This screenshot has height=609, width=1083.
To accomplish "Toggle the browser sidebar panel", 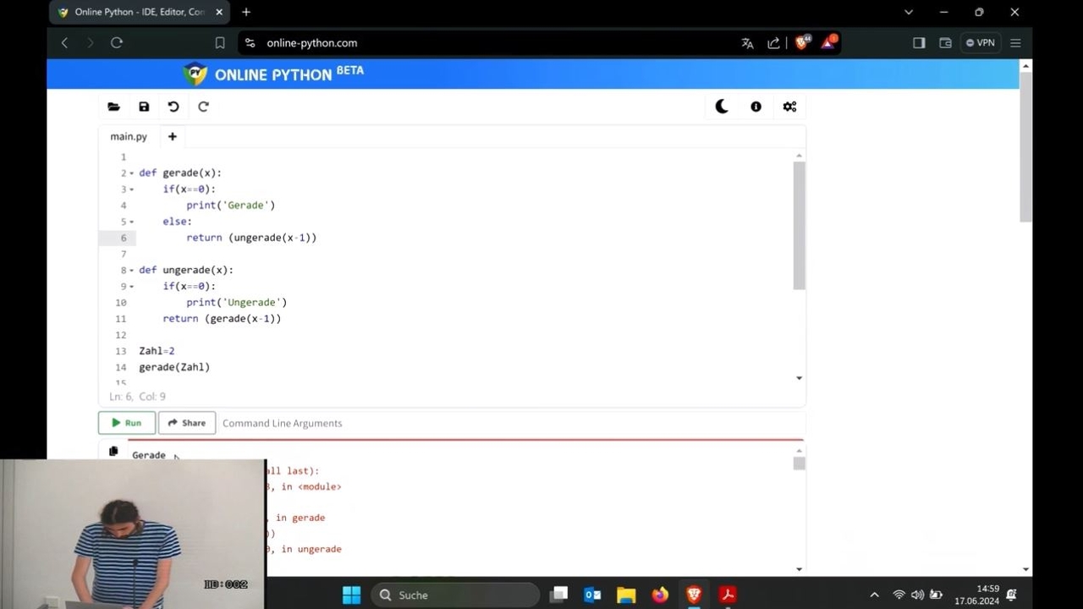I will [x=919, y=43].
